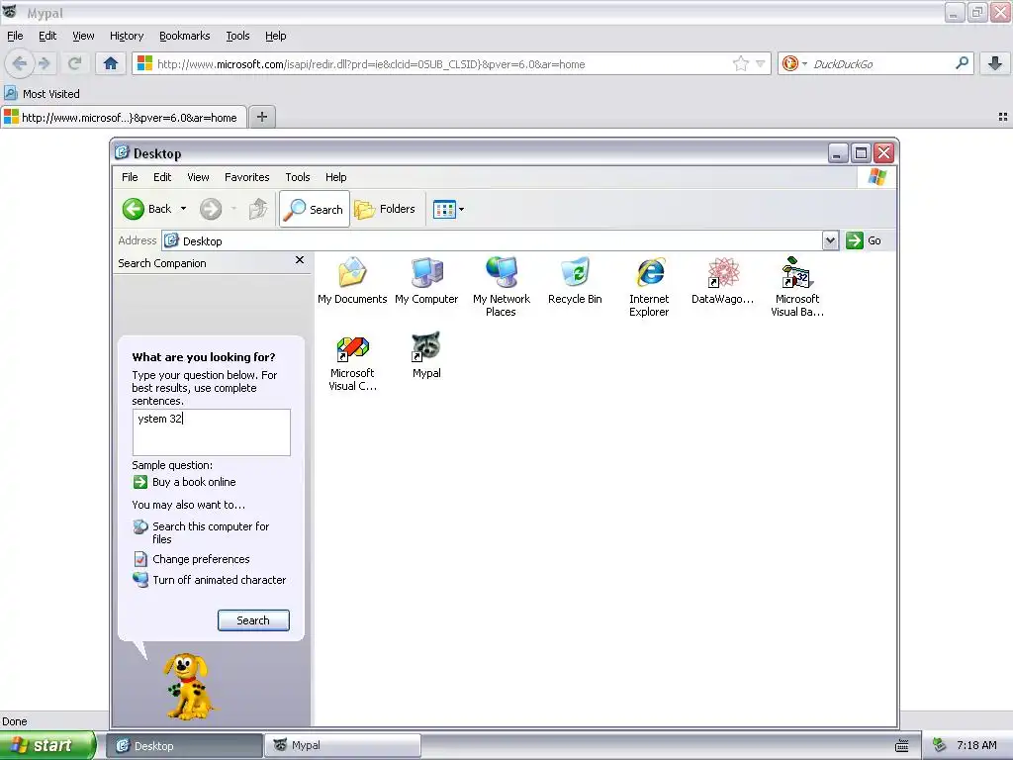Go to Mypal home page icon
1013x760 pixels.
[111, 63]
